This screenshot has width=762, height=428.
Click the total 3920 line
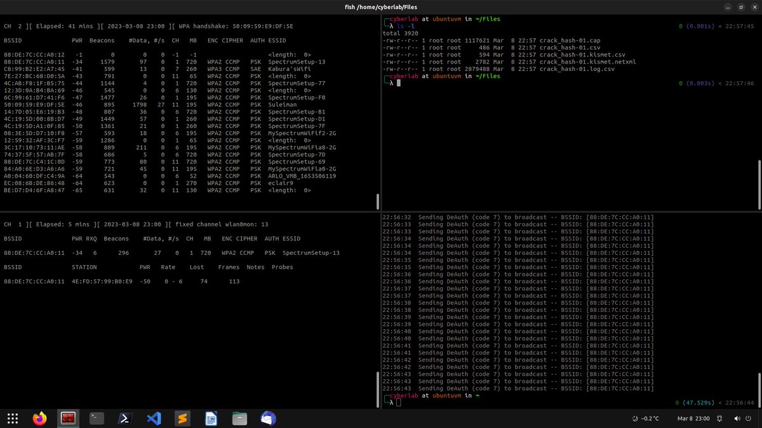(x=401, y=33)
